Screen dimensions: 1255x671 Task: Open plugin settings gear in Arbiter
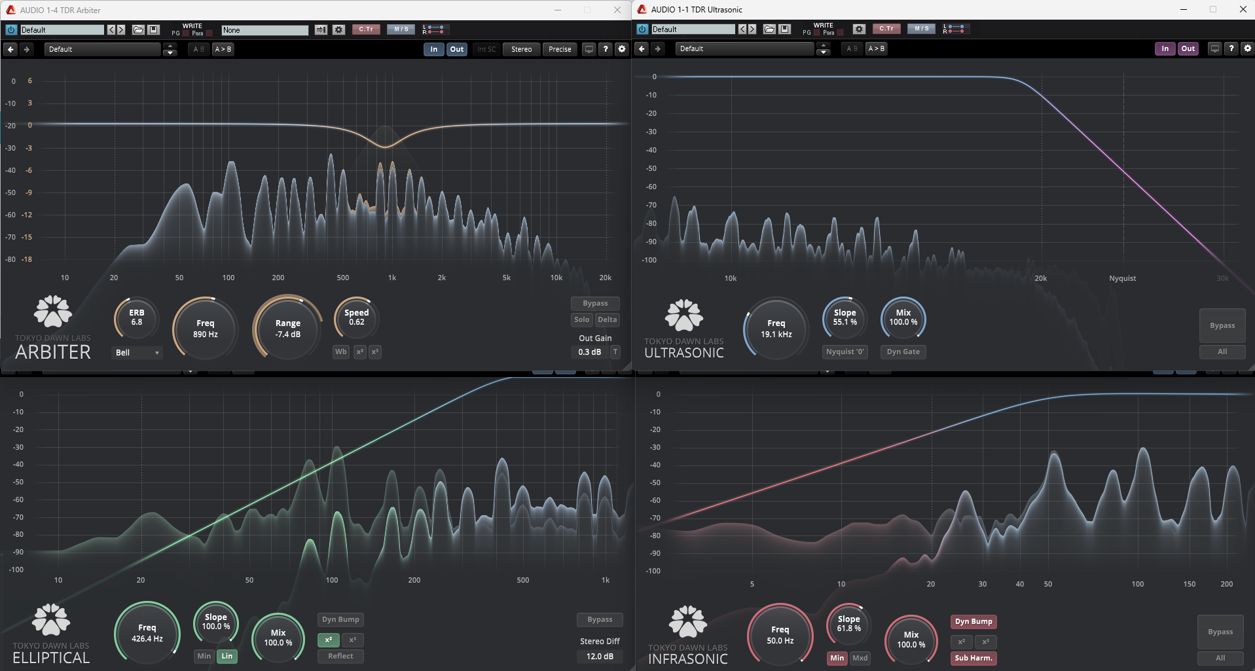coord(622,49)
